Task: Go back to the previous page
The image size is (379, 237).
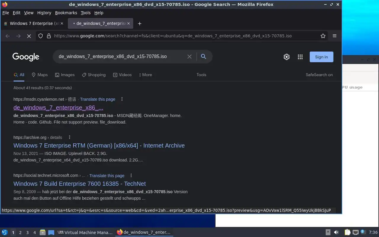Action: coord(8,36)
